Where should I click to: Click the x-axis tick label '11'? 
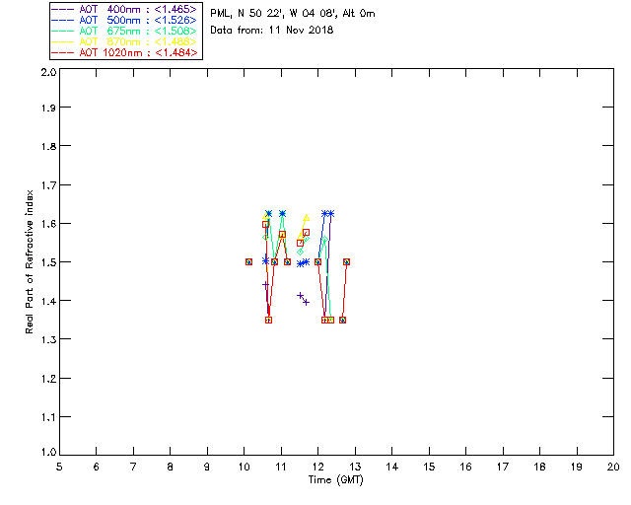click(281, 467)
